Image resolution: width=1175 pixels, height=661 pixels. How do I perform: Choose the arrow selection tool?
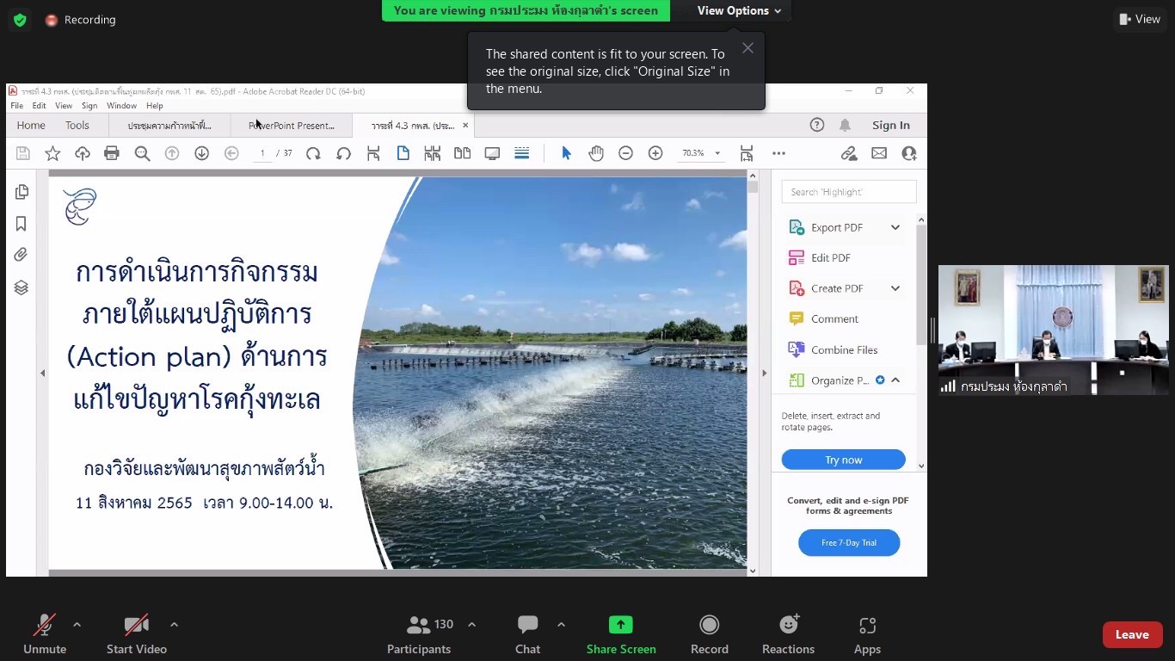click(x=566, y=153)
